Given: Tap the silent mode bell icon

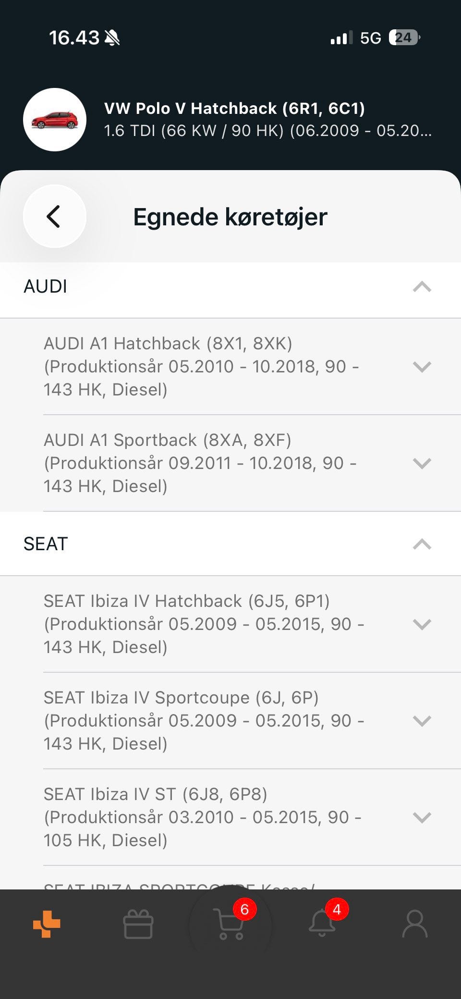Looking at the screenshot, I should (112, 37).
